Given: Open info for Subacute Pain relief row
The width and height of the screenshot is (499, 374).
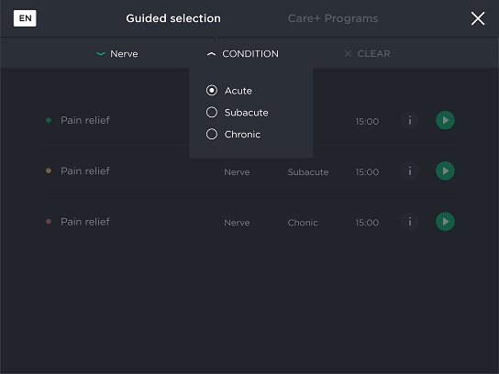Looking at the screenshot, I should [410, 170].
